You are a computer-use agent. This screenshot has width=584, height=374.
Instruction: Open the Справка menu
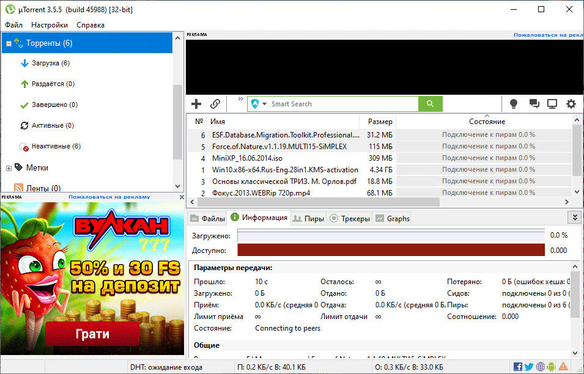click(x=90, y=25)
